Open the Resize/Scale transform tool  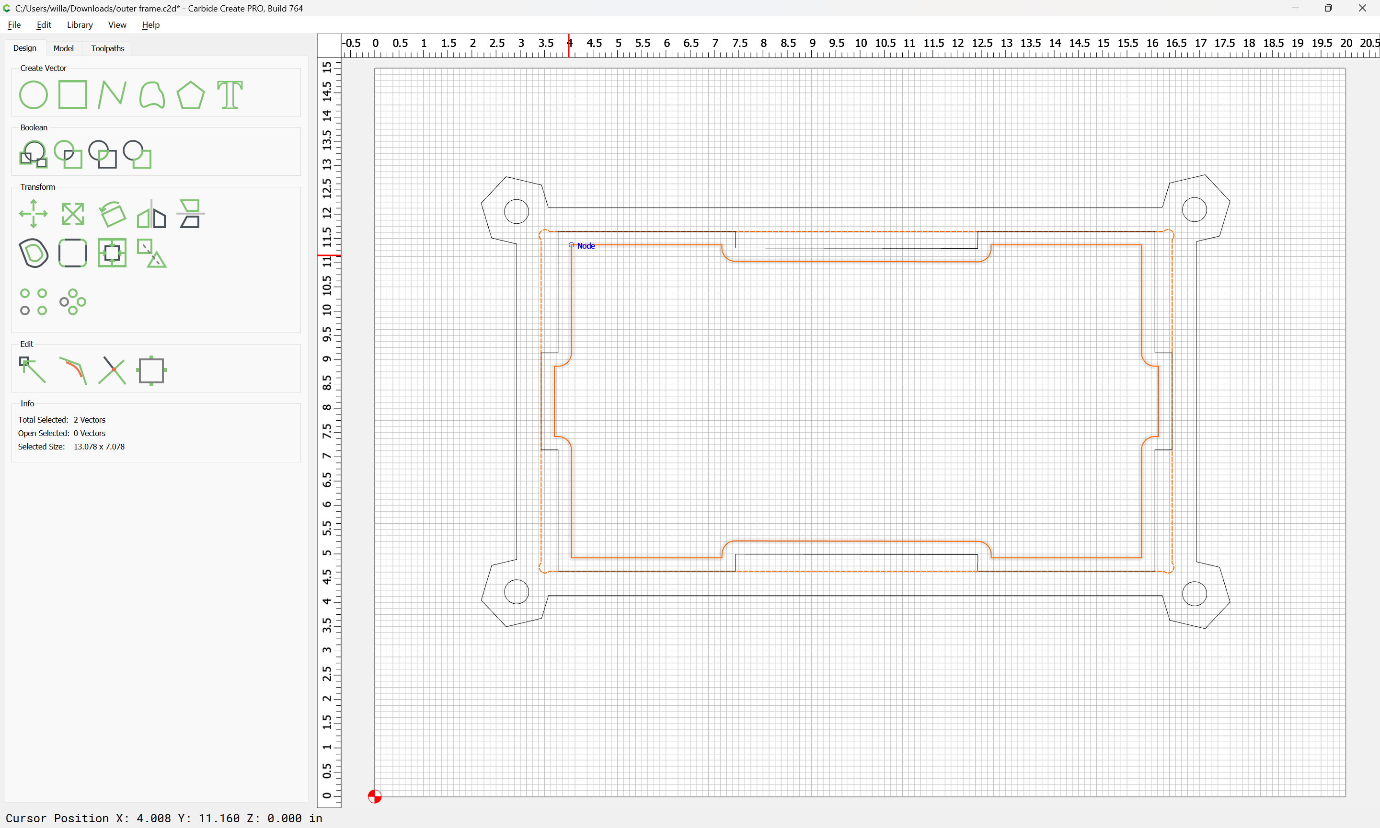click(x=73, y=214)
